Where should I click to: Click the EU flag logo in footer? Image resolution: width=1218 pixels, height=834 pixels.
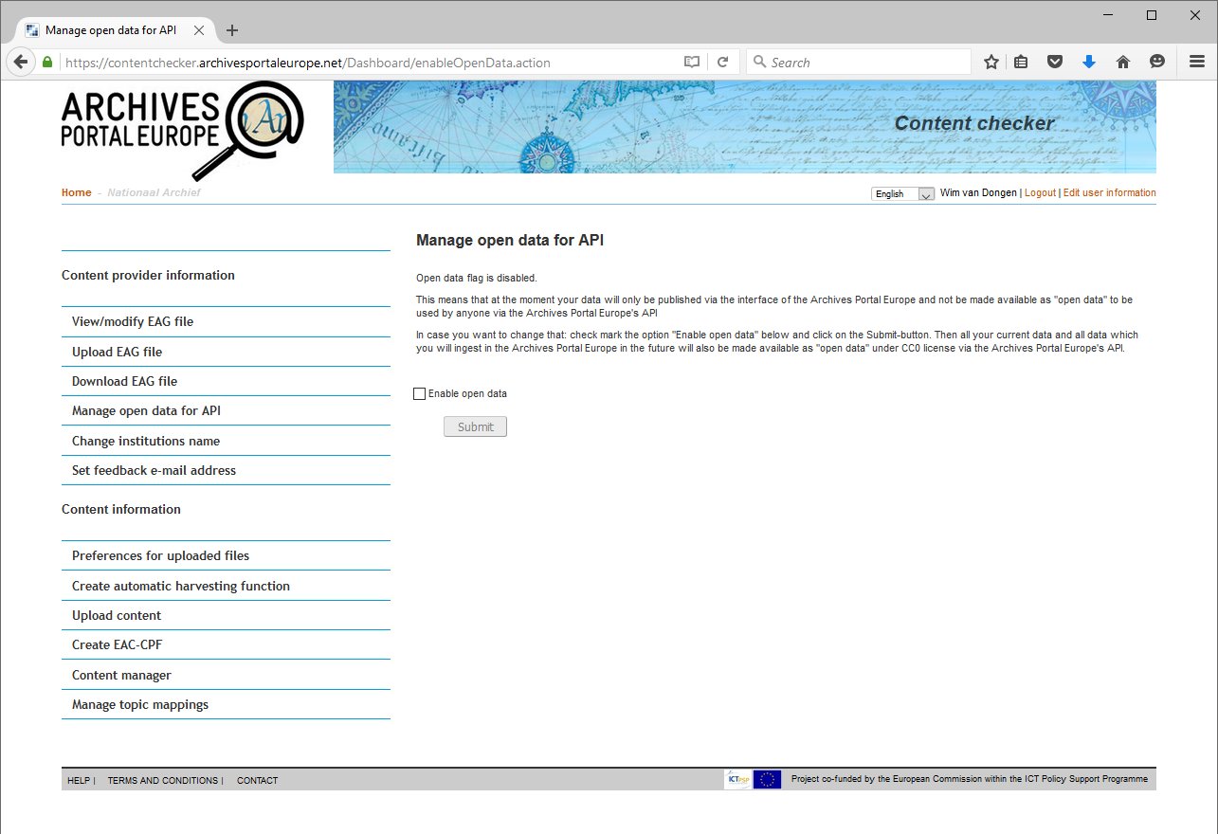pos(768,779)
